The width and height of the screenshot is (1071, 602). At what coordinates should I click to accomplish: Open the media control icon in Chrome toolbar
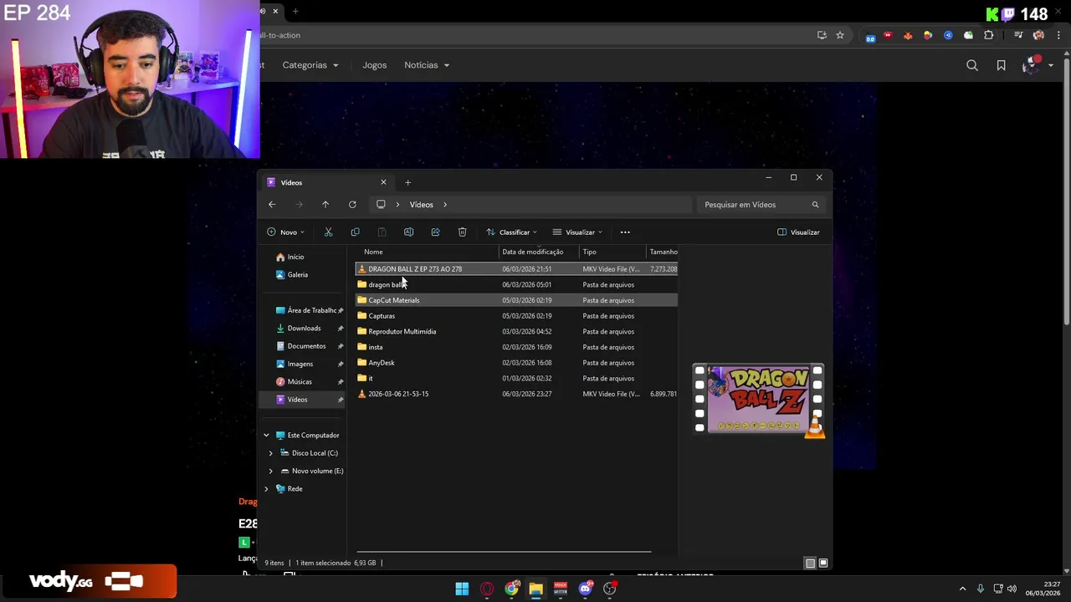pos(1018,35)
